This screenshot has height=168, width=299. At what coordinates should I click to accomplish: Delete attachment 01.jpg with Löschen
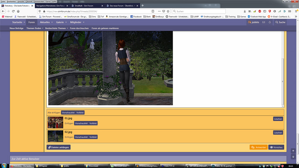click(278, 119)
